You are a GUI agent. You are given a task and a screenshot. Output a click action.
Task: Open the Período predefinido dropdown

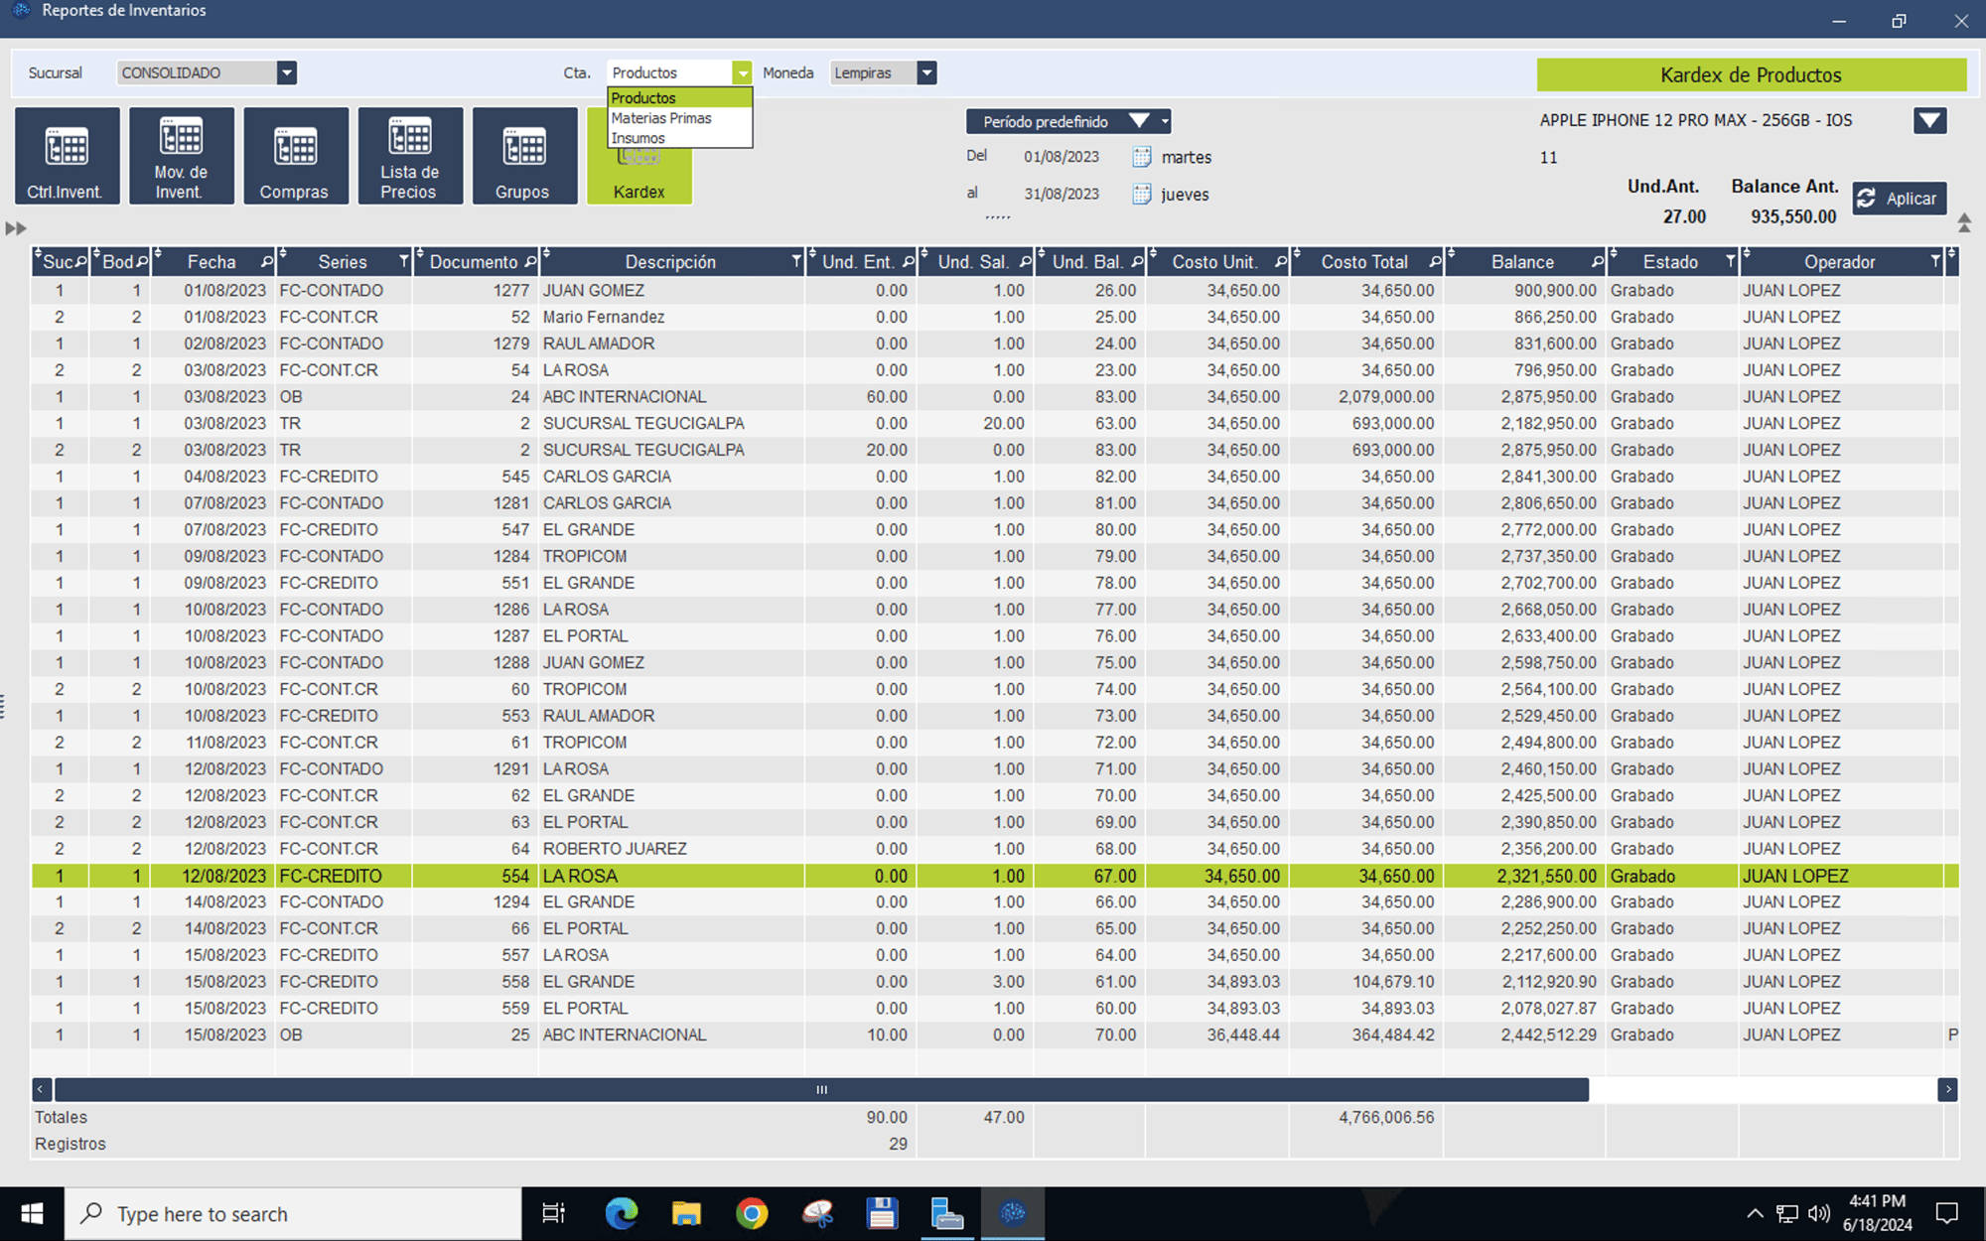tap(1068, 121)
